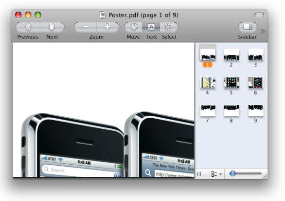The image size is (285, 201).
Task: Select page 7 thumbnail
Action: point(208,110)
